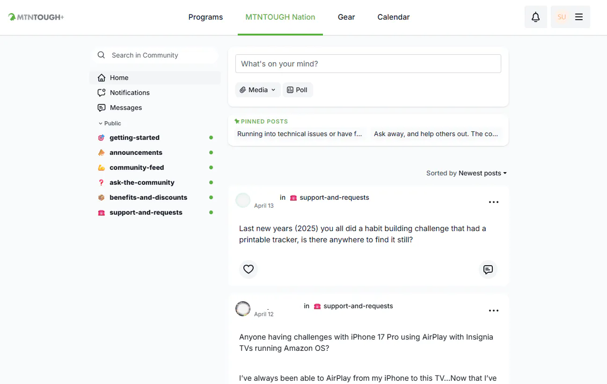Image resolution: width=607 pixels, height=384 pixels.
Task: Comment on the habit tracker post
Action: pos(488,269)
